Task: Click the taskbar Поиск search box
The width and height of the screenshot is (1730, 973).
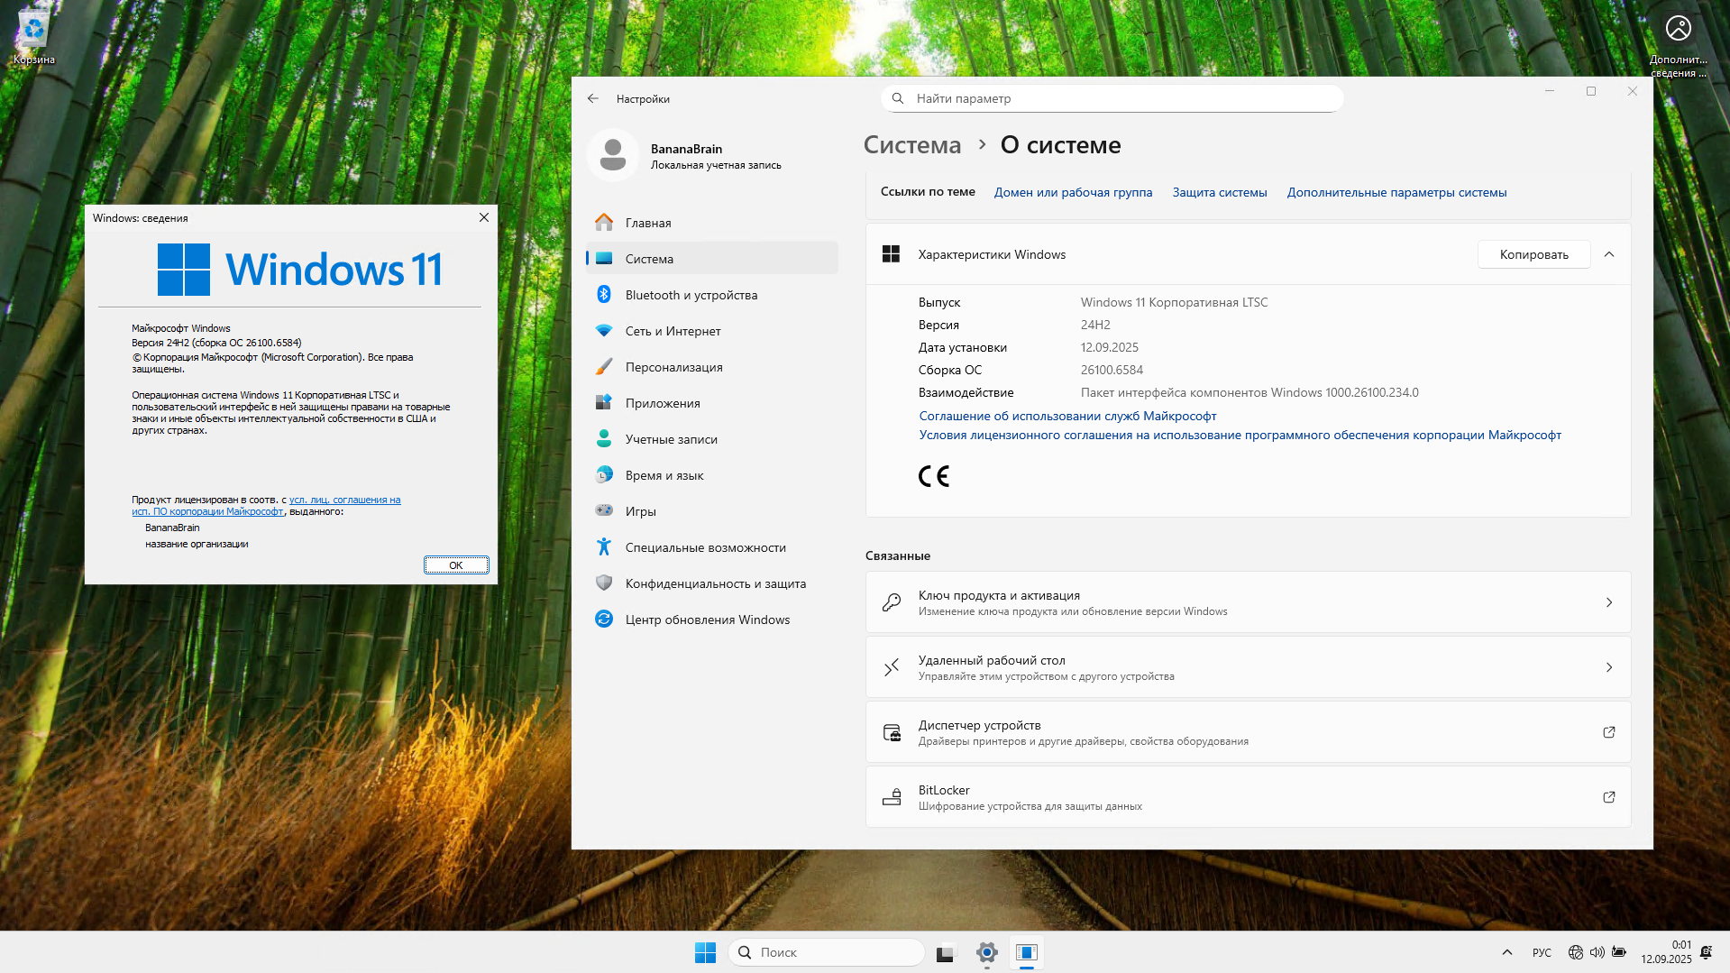Action: (827, 952)
